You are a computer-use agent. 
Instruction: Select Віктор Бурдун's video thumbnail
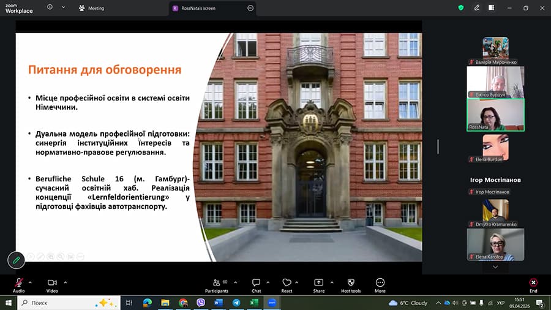(495, 81)
